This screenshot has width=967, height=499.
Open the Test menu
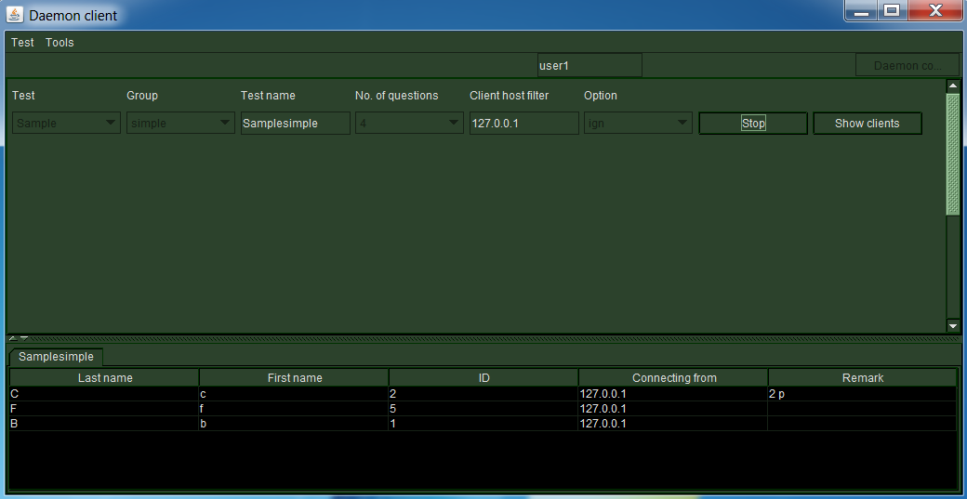click(x=22, y=43)
